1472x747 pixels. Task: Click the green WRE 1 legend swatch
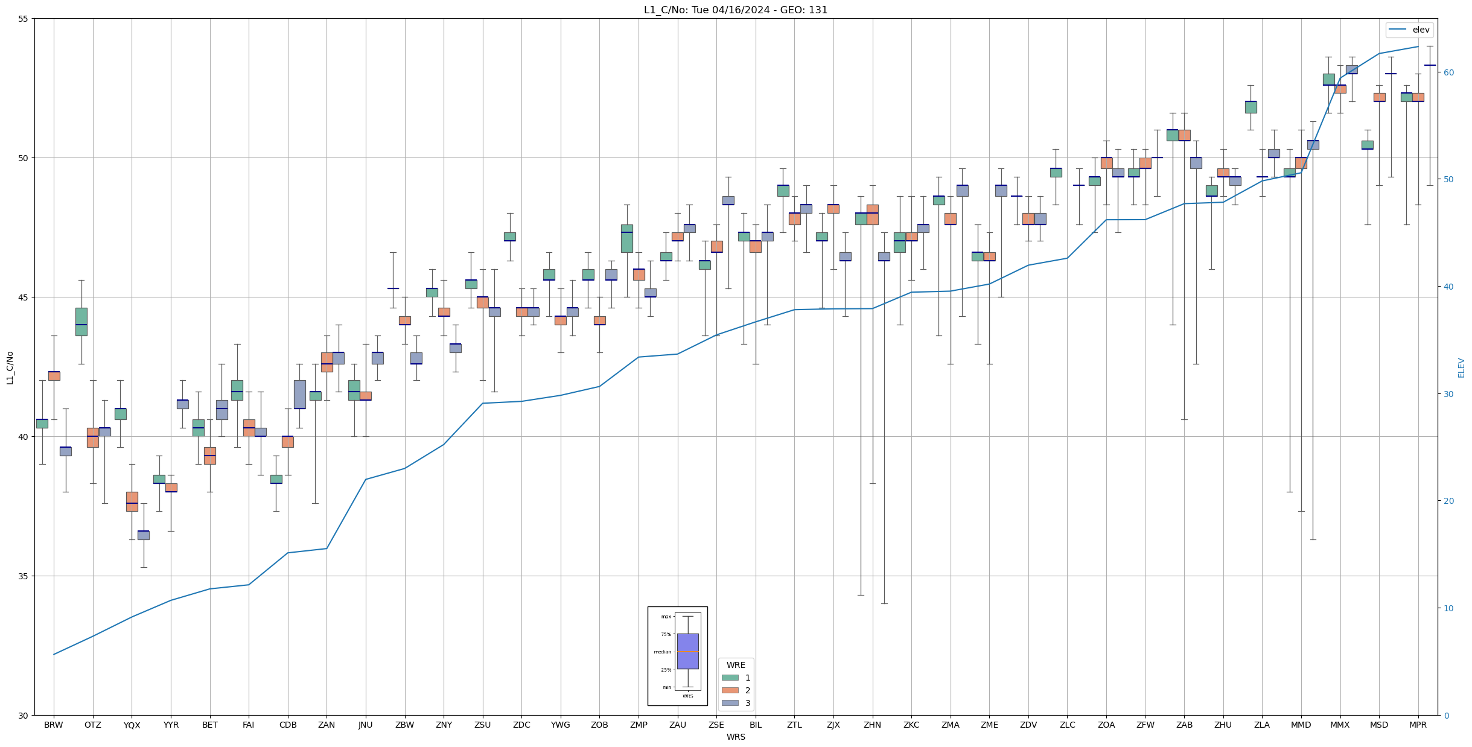pyautogui.click(x=730, y=678)
